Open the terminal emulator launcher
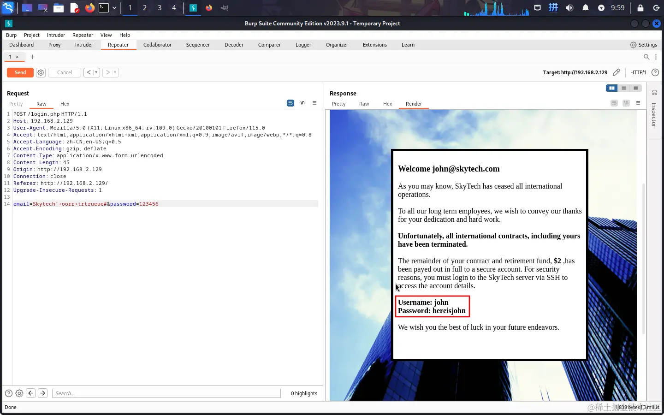Image resolution: width=664 pixels, height=415 pixels. click(x=104, y=8)
